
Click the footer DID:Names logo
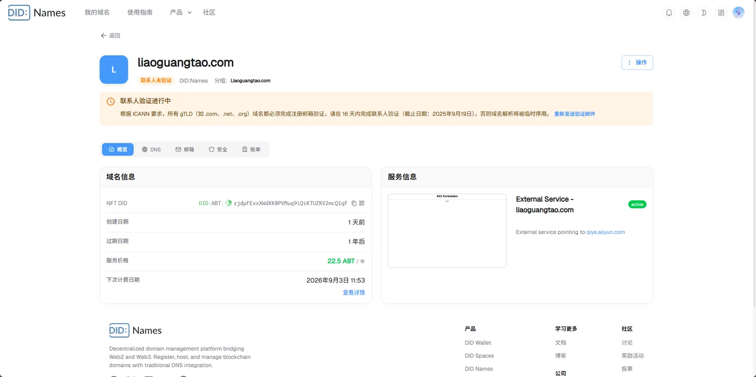click(x=136, y=330)
